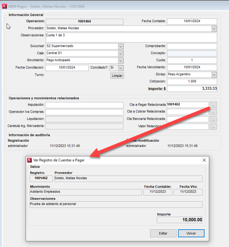Screen dimensions: 229x247
Task: Click the app icon in the dialog title bar
Action: coord(29,160)
